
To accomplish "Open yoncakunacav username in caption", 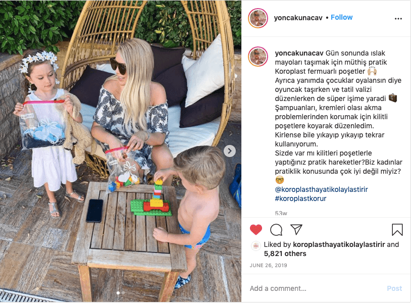I will [x=299, y=53].
